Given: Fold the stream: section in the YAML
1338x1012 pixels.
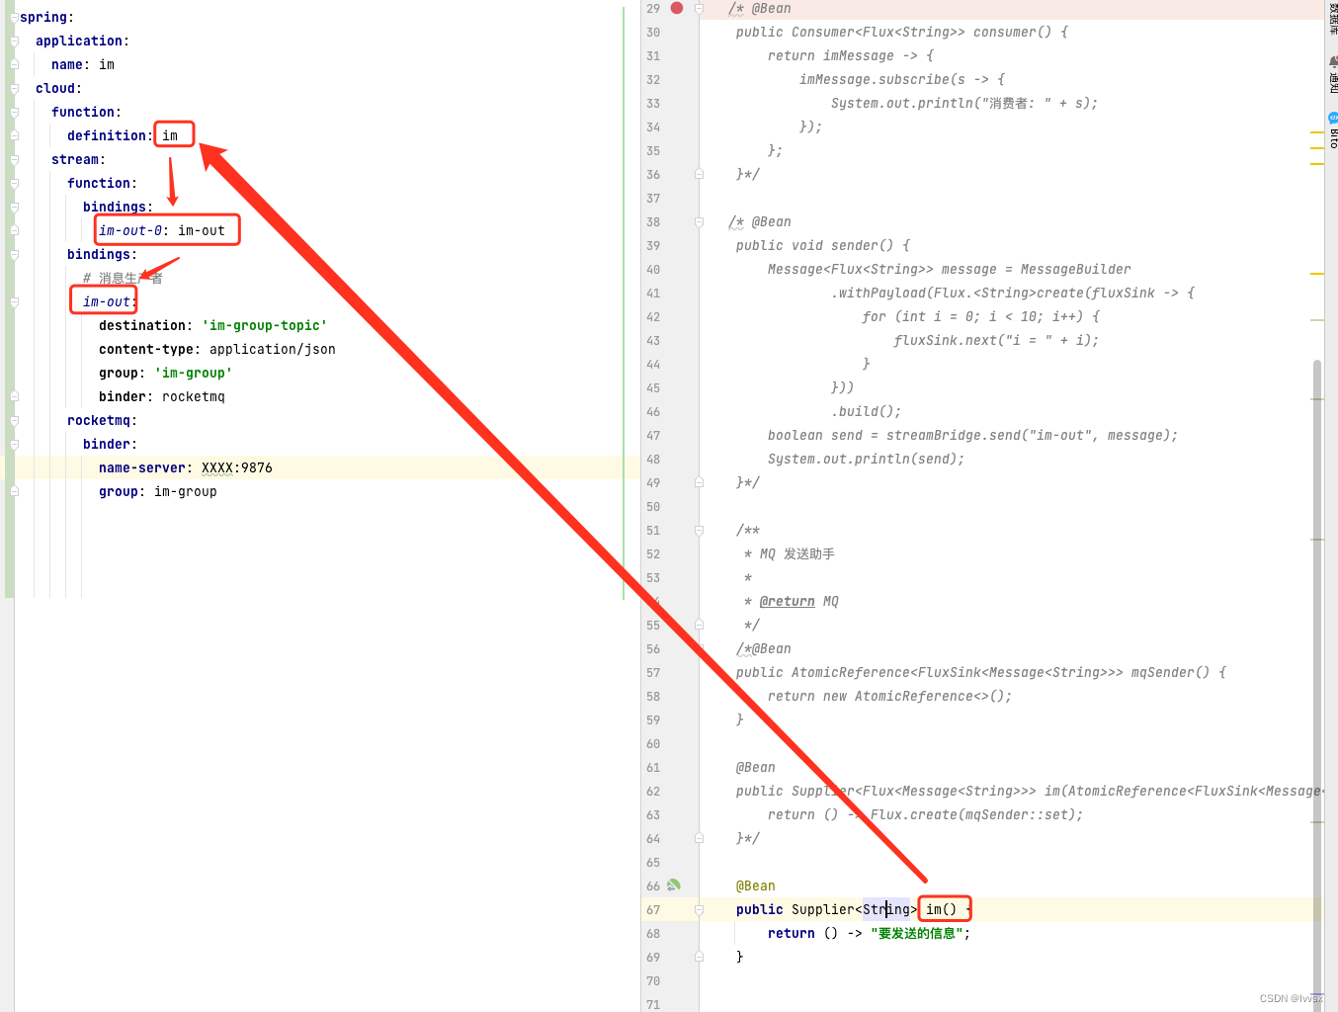Looking at the screenshot, I should [x=14, y=160].
